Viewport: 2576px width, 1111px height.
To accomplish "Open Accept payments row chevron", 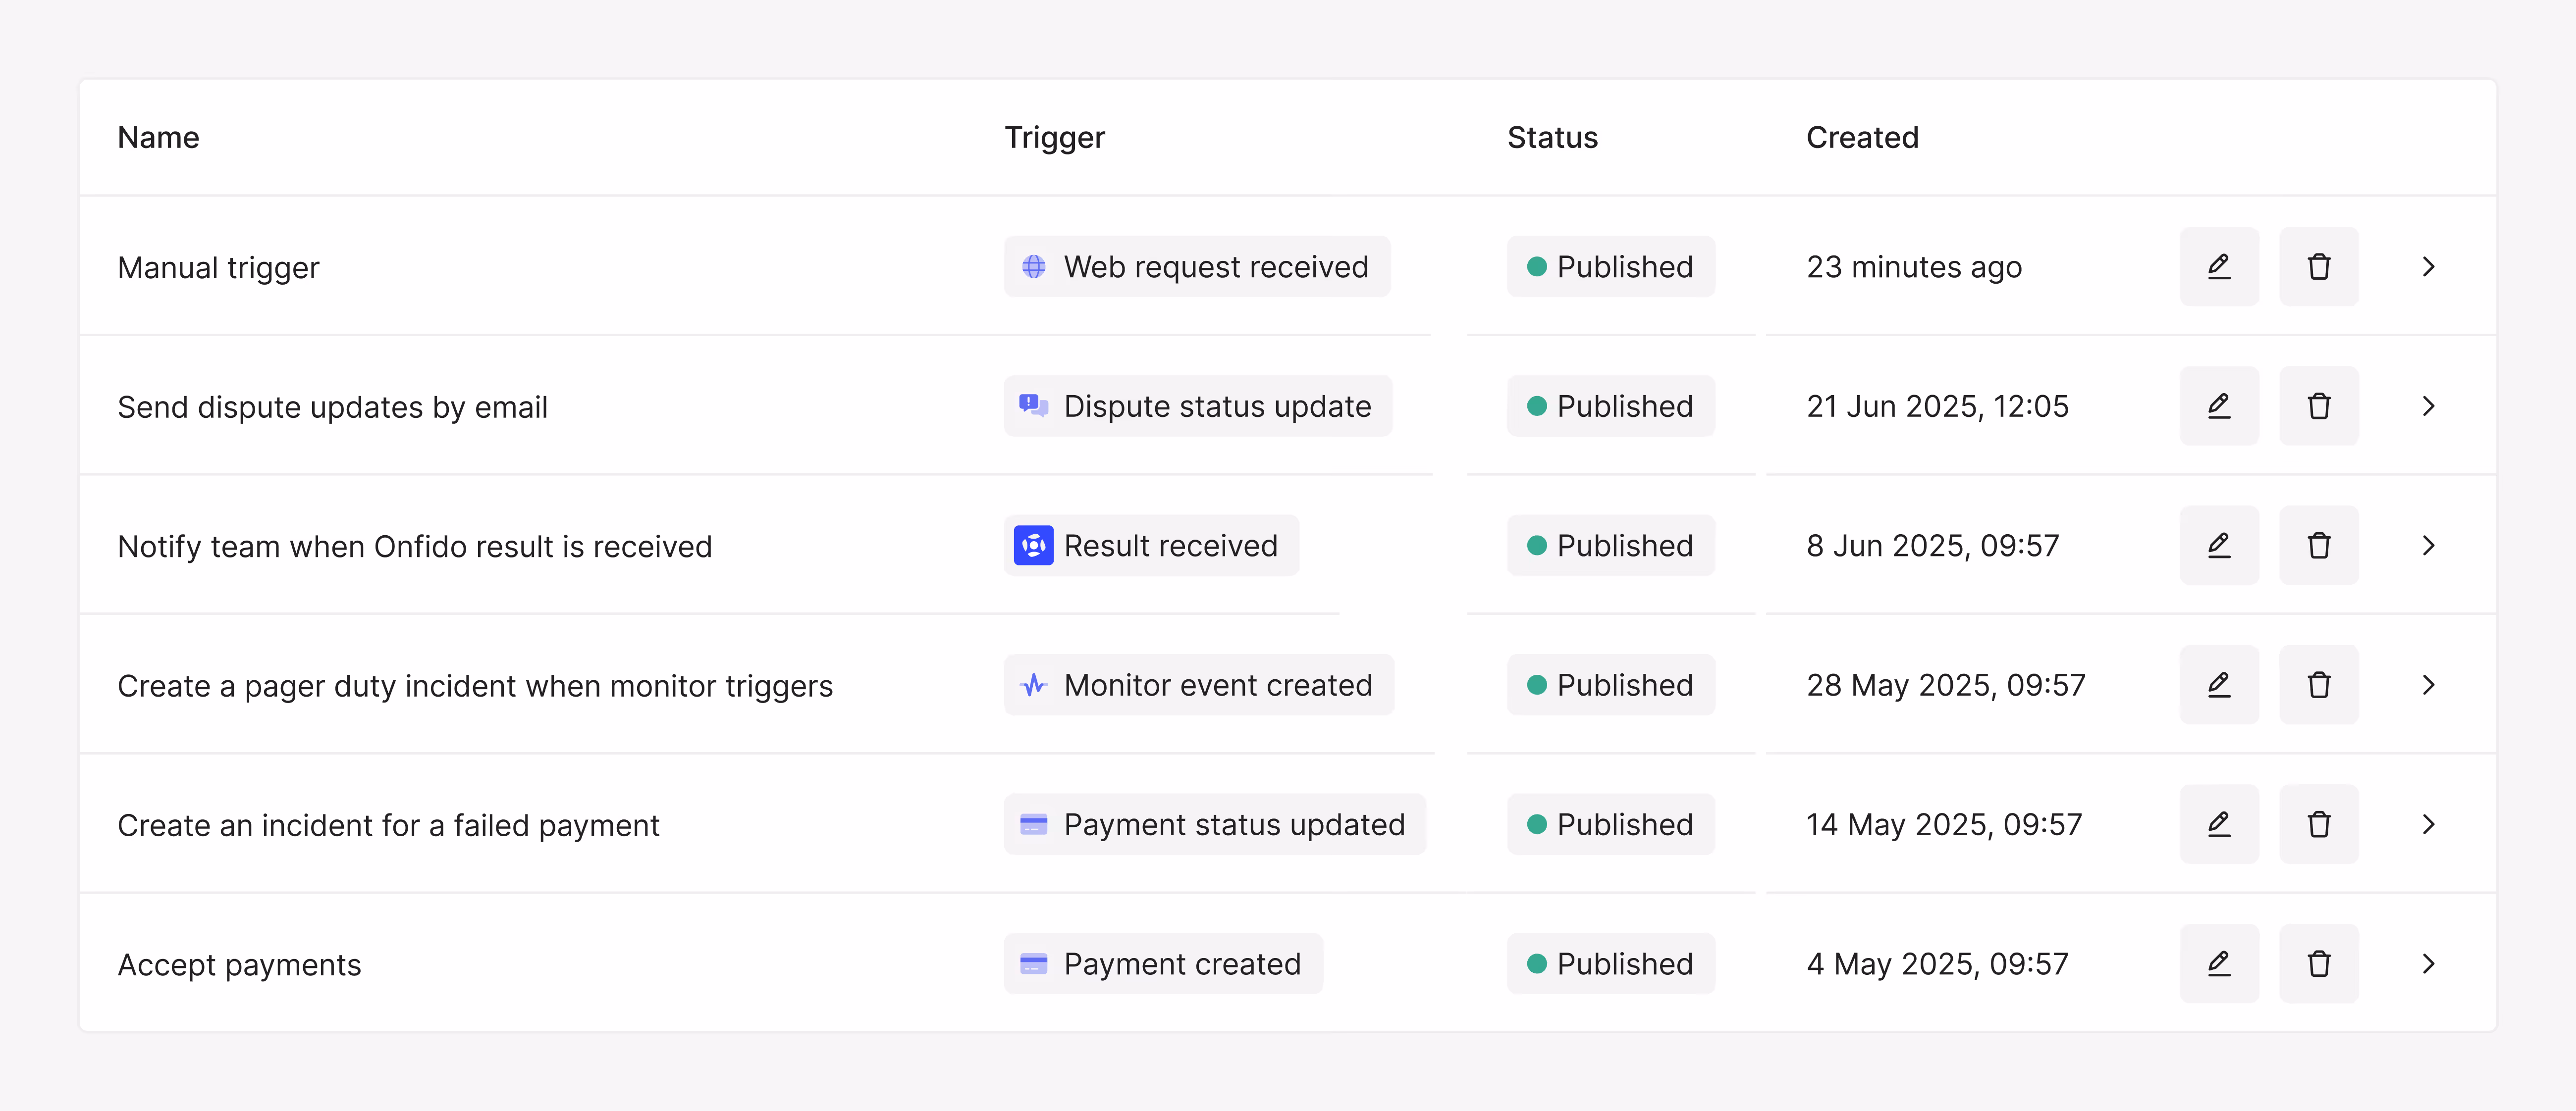I will (x=2428, y=963).
